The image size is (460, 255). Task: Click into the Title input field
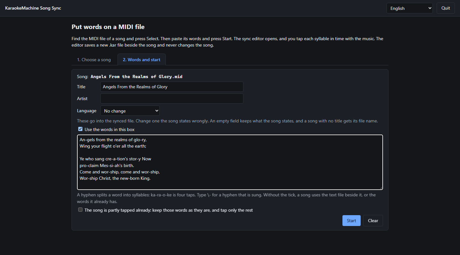click(x=172, y=87)
